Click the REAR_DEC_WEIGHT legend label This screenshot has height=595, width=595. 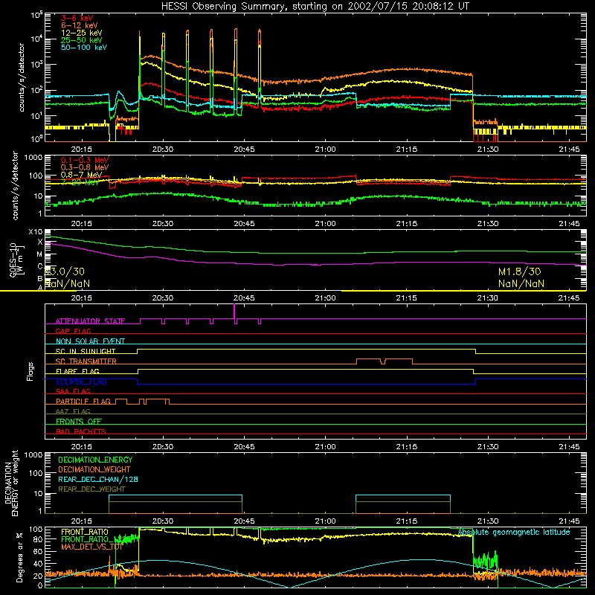(x=91, y=489)
